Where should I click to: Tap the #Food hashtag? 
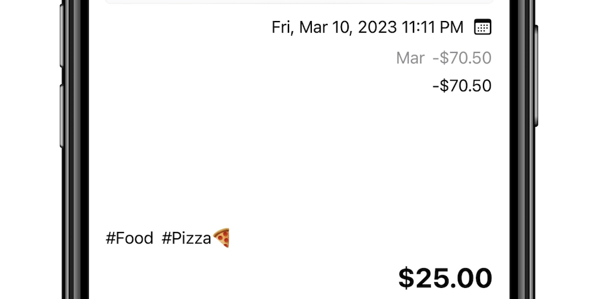tap(129, 238)
